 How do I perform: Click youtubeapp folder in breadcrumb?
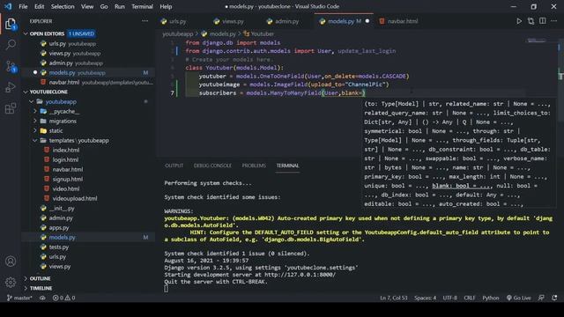(x=178, y=33)
